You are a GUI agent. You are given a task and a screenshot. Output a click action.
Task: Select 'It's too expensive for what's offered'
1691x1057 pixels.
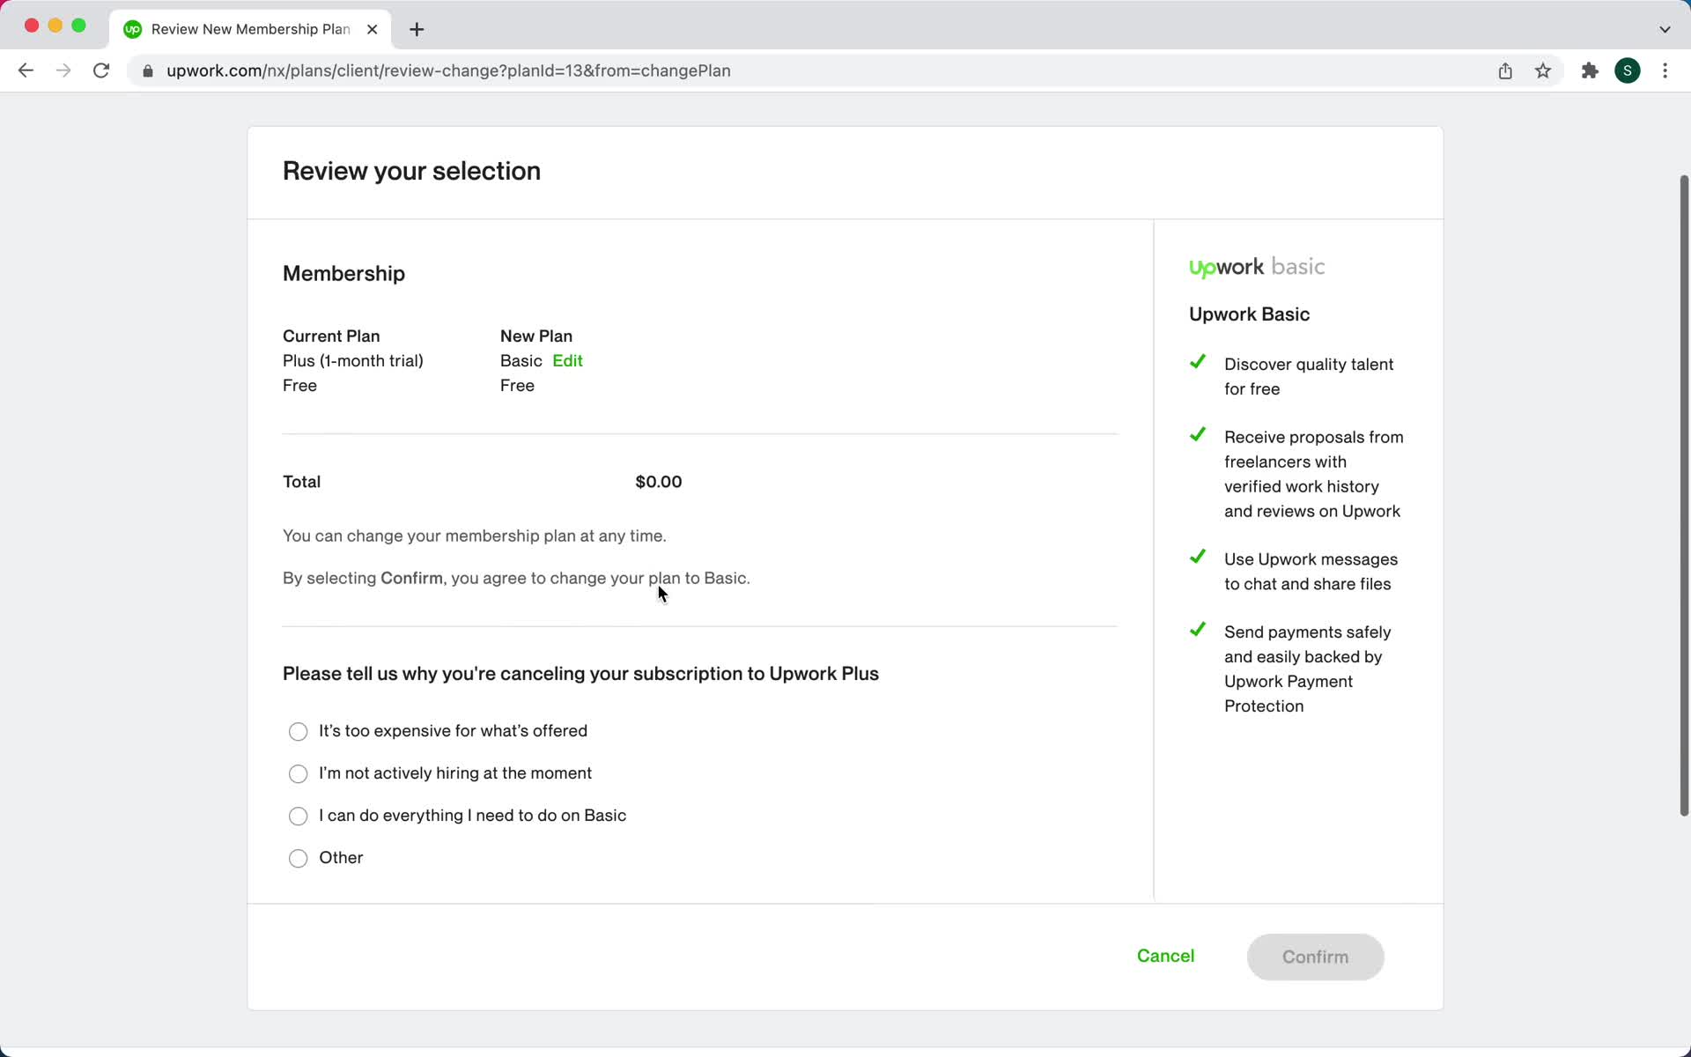(299, 730)
